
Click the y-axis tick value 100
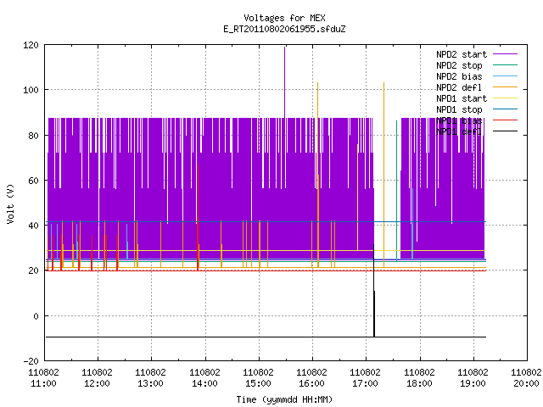[31, 91]
